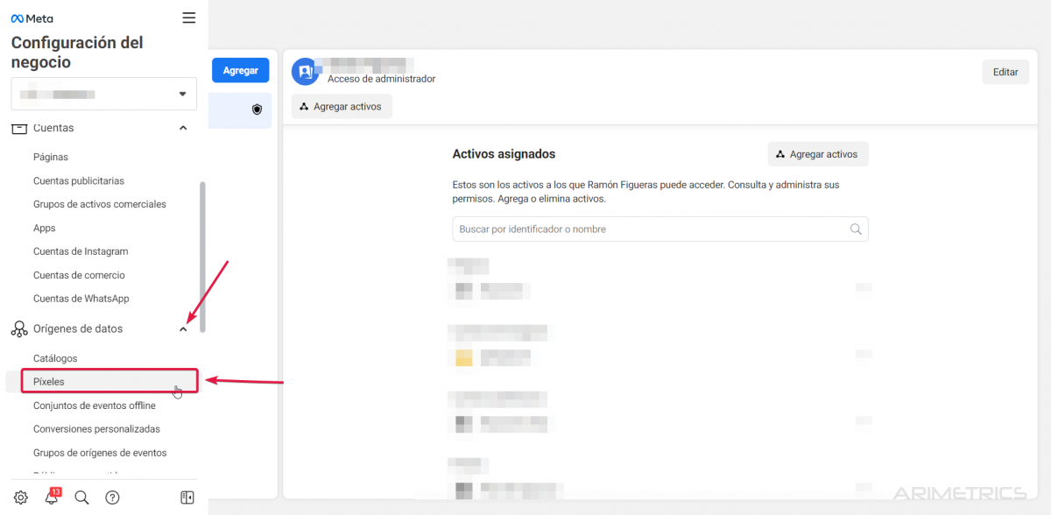Click the sidebar vertical scrollbar
This screenshot has width=1051, height=515.
click(x=202, y=257)
